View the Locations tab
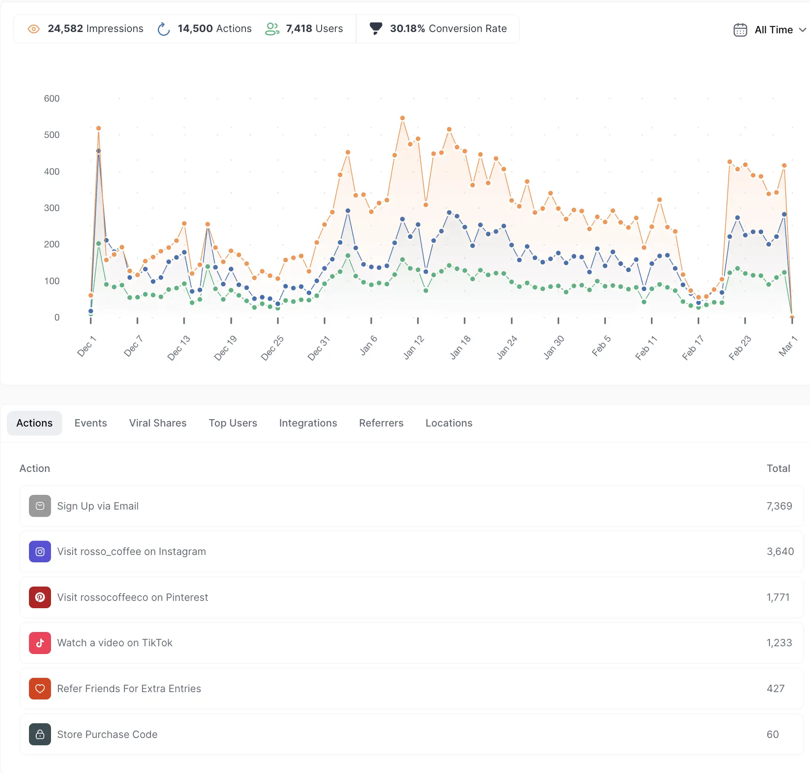810x773 pixels. coord(449,423)
